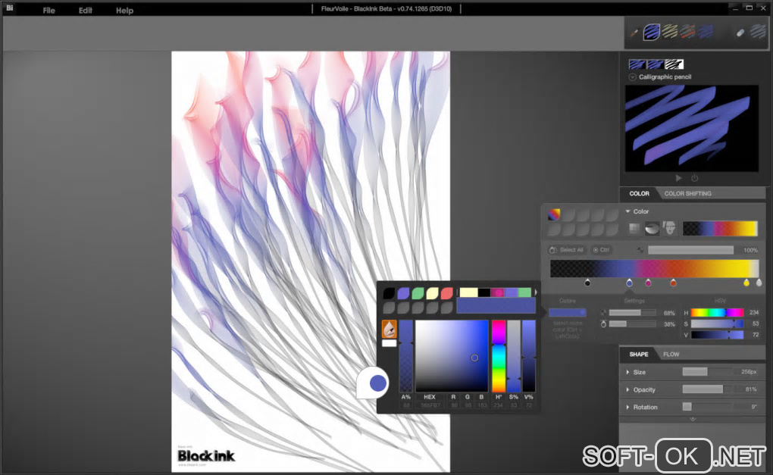Image resolution: width=773 pixels, height=475 pixels.
Task: Select the first blue brush variant thumbnail
Action: click(637, 64)
